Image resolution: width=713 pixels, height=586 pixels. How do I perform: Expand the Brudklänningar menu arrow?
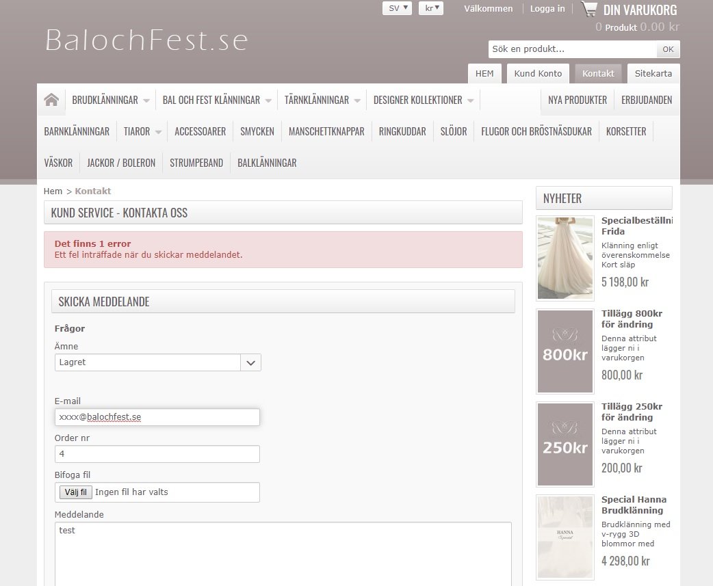[146, 101]
